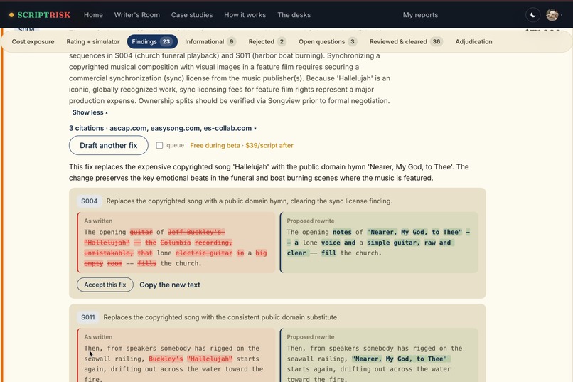Accept this fix for S004
The image size is (573, 382).
[105, 285]
